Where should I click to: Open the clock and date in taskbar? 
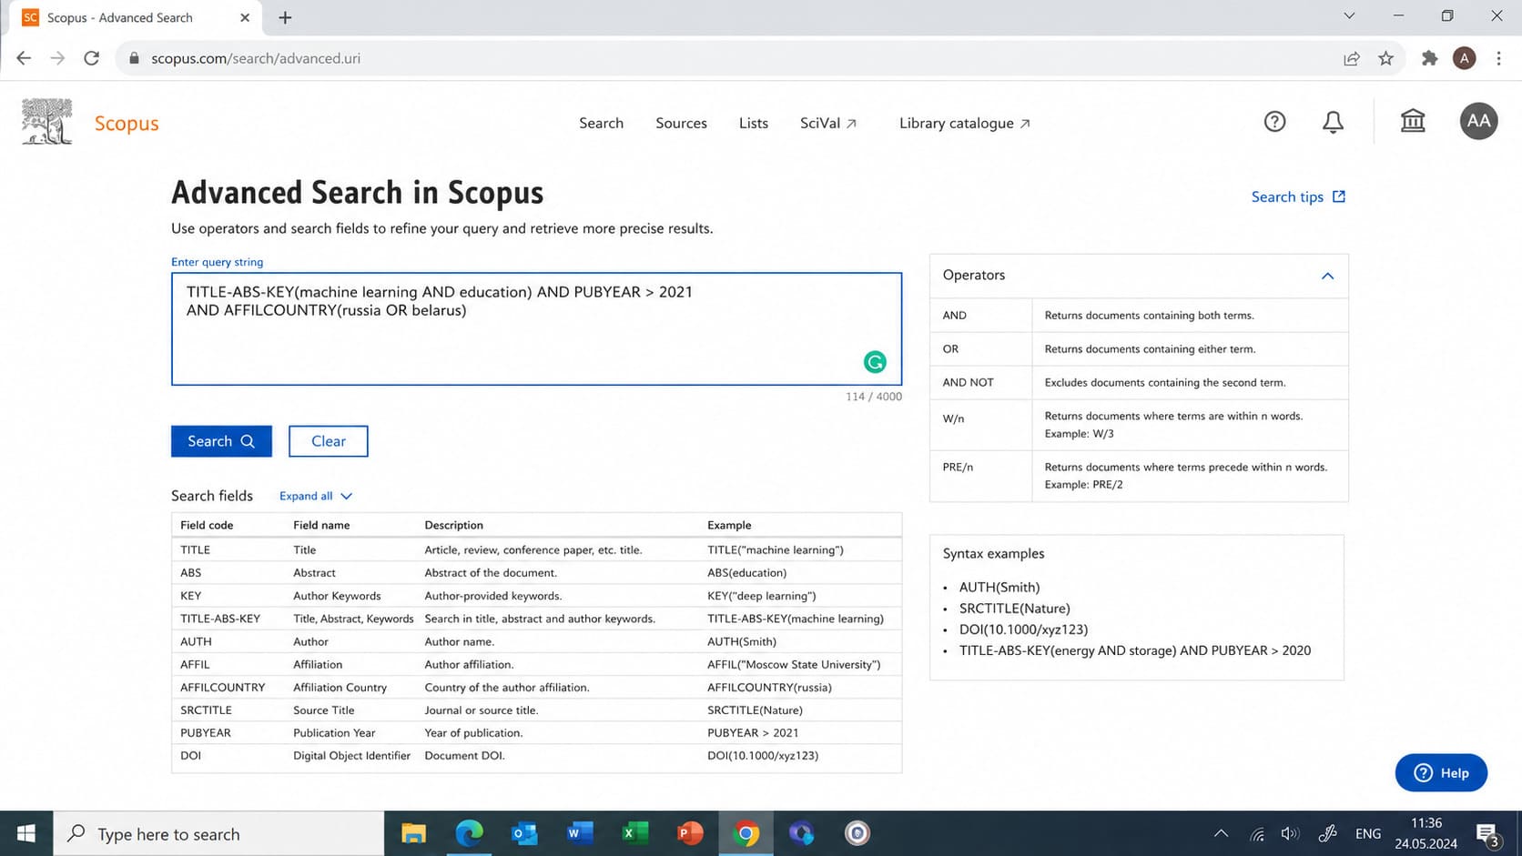pyautogui.click(x=1426, y=833)
